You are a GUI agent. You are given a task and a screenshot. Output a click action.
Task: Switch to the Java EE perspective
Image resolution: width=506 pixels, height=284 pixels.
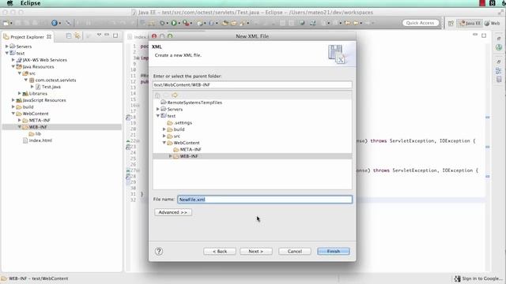[470, 23]
